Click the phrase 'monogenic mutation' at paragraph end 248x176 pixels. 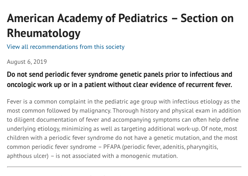pos(149,156)
